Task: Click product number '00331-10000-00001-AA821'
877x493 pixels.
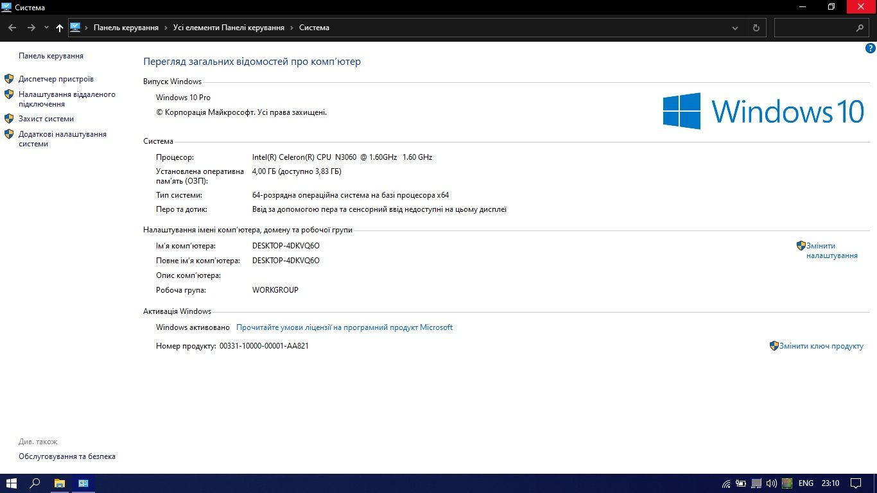Action: pyautogui.click(x=264, y=346)
